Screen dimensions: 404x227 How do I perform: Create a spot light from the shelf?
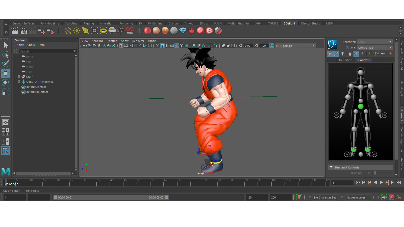point(85,31)
